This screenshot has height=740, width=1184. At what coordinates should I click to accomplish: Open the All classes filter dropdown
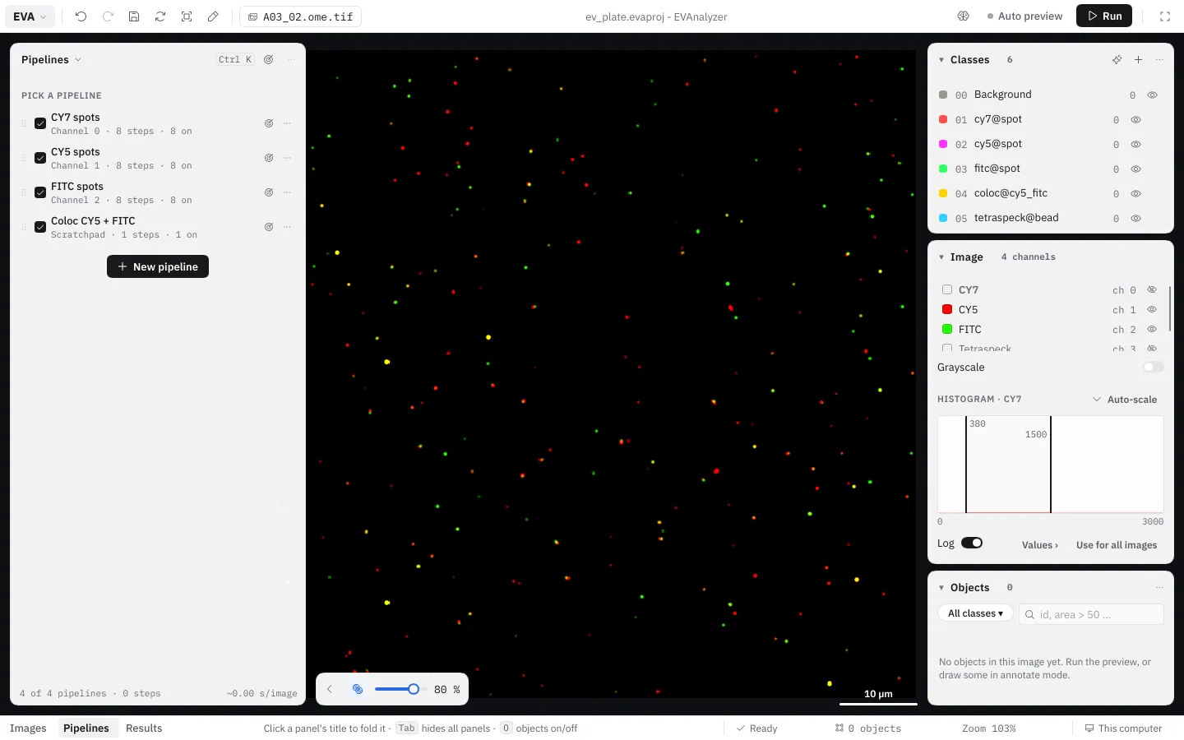pyautogui.click(x=975, y=614)
